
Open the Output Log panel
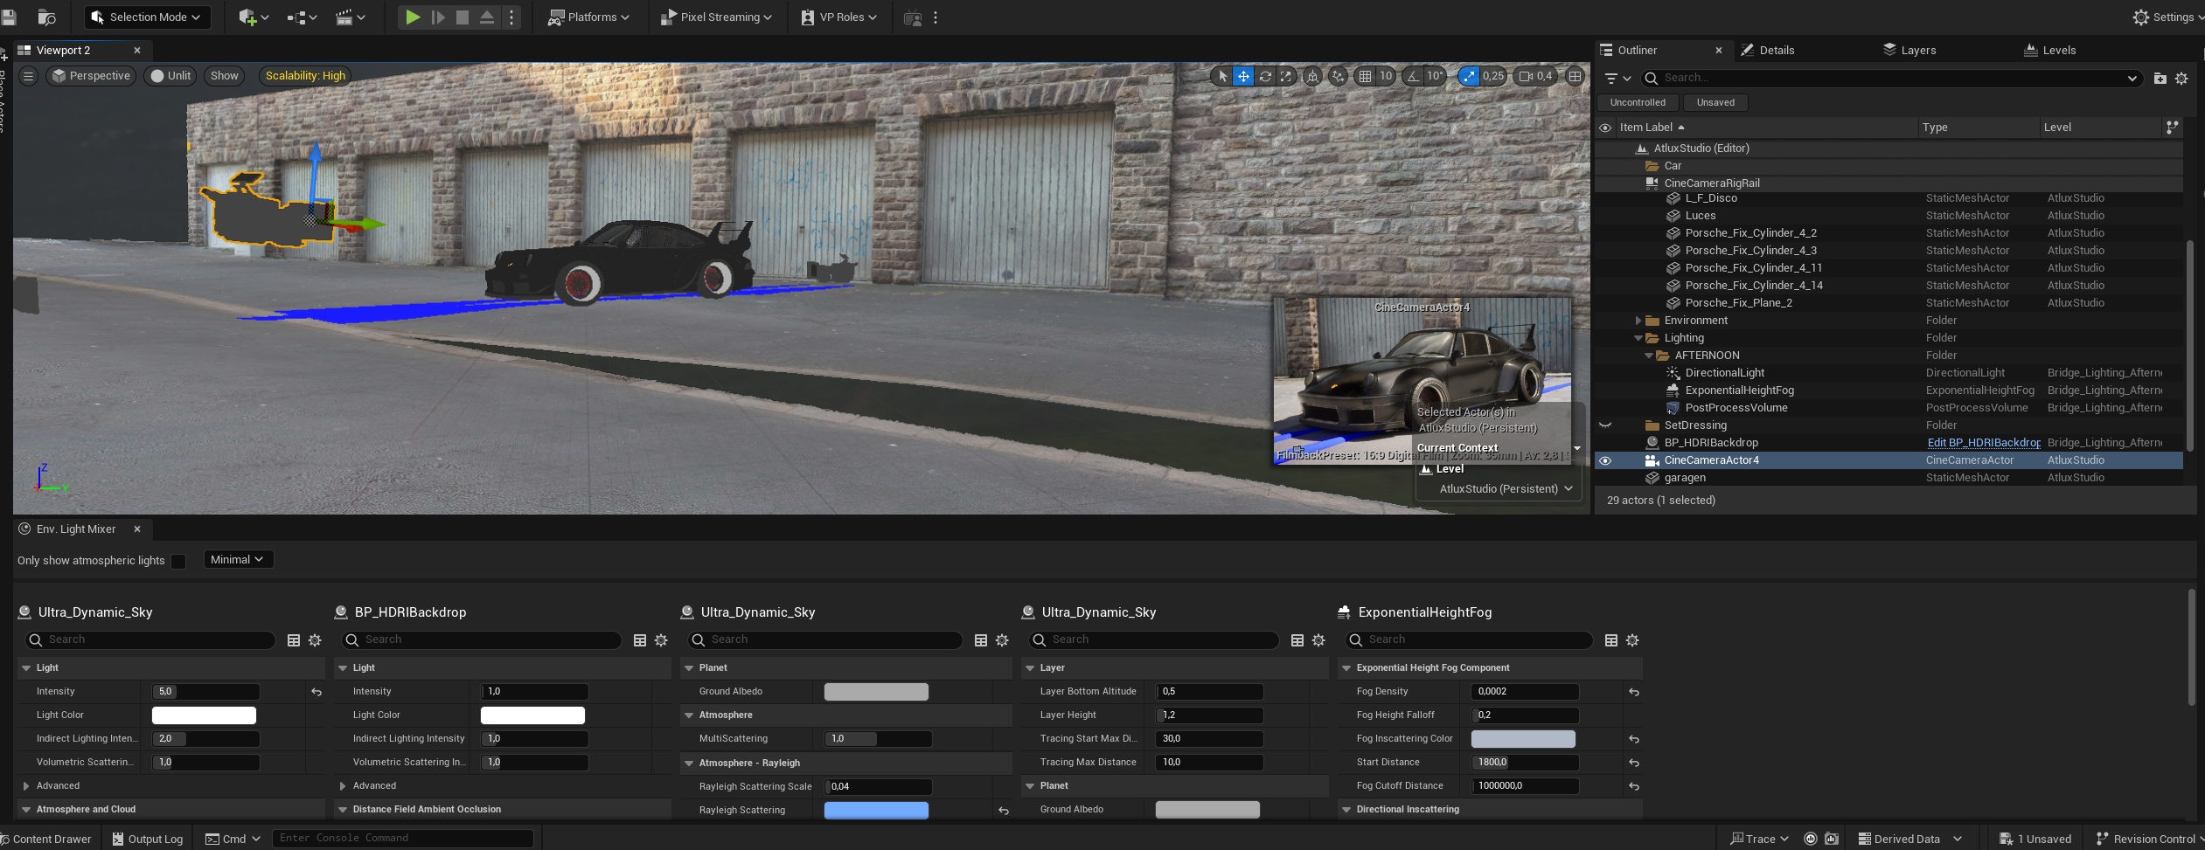pos(147,839)
